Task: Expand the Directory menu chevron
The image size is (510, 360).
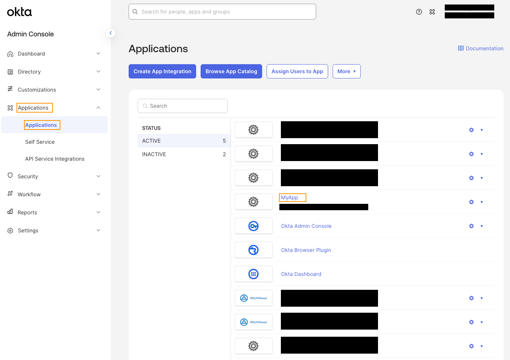Action: coord(98,72)
